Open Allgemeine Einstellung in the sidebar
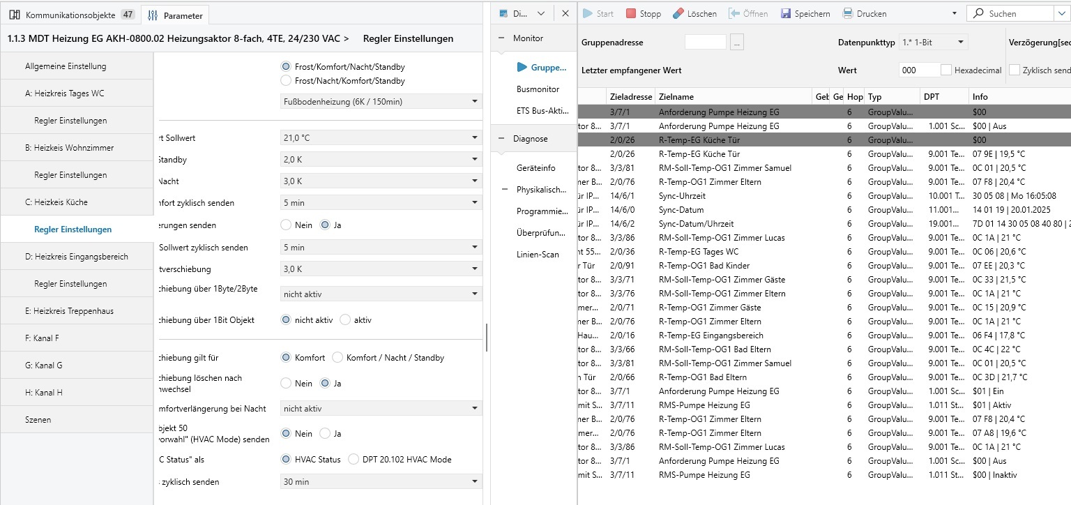The image size is (1071, 505). coord(66,66)
